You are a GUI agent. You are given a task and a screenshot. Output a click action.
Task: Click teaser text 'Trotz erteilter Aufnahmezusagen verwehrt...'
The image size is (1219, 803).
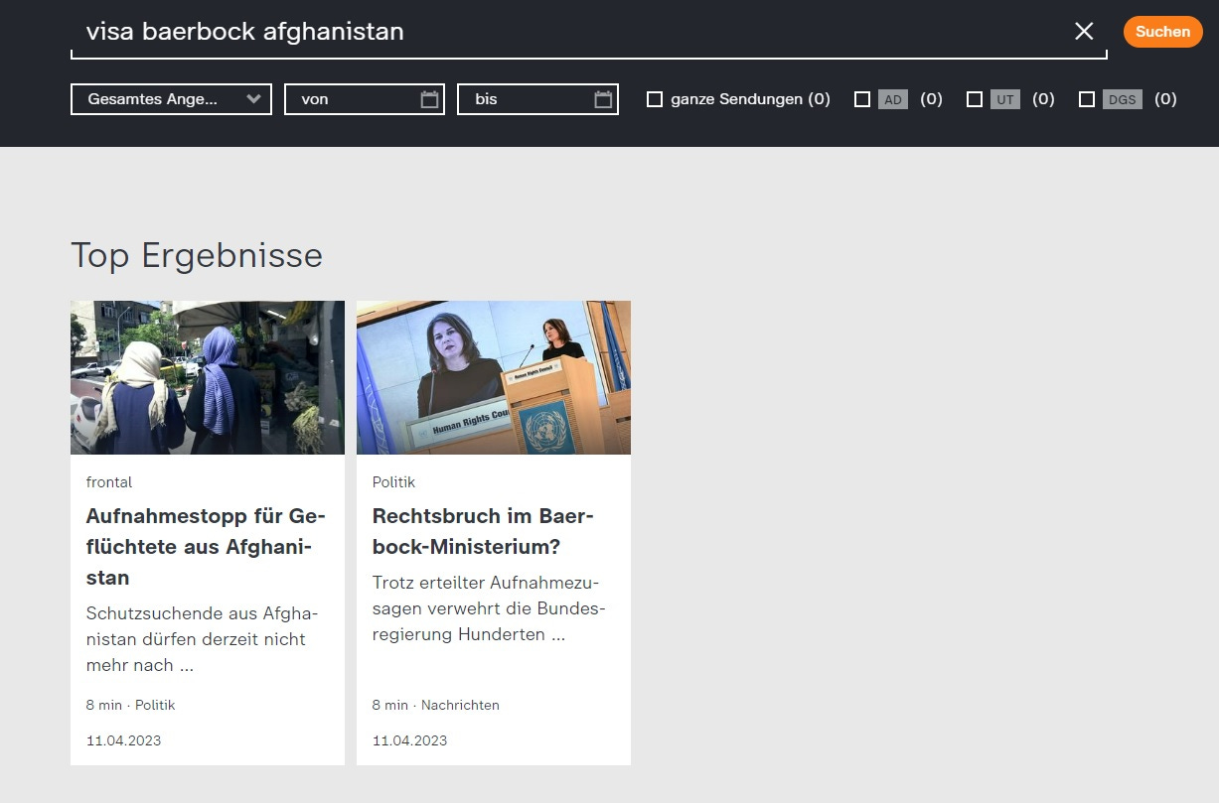click(489, 608)
